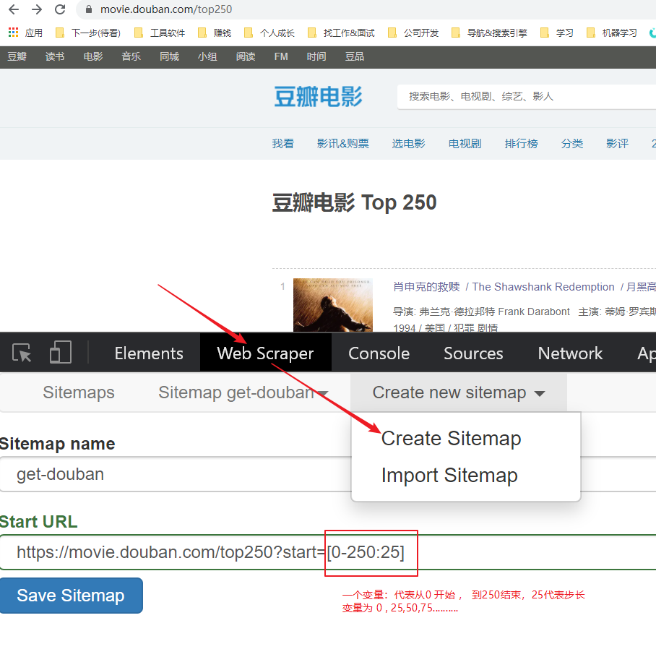
Task: Click the 搜索电影、电视剧 search box
Action: click(x=527, y=97)
